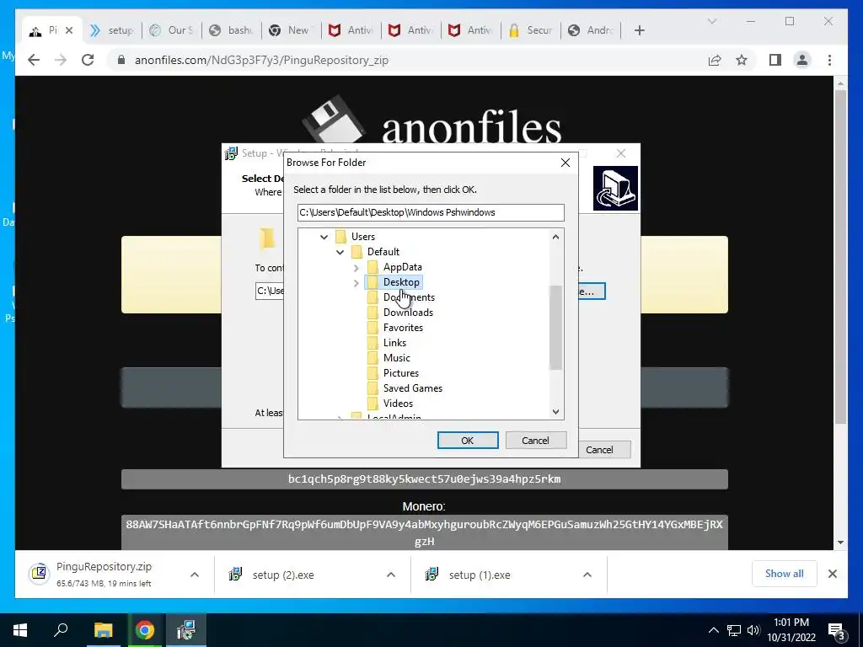Click the tab search chevron in title bar
Viewport: 863px width, 647px height.
[711, 21]
